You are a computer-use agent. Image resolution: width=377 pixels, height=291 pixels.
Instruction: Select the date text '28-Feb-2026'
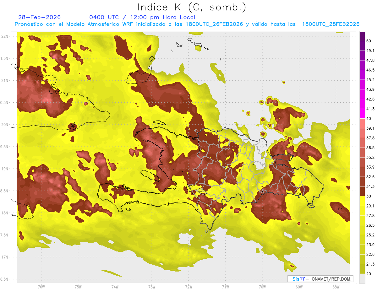pyautogui.click(x=39, y=17)
